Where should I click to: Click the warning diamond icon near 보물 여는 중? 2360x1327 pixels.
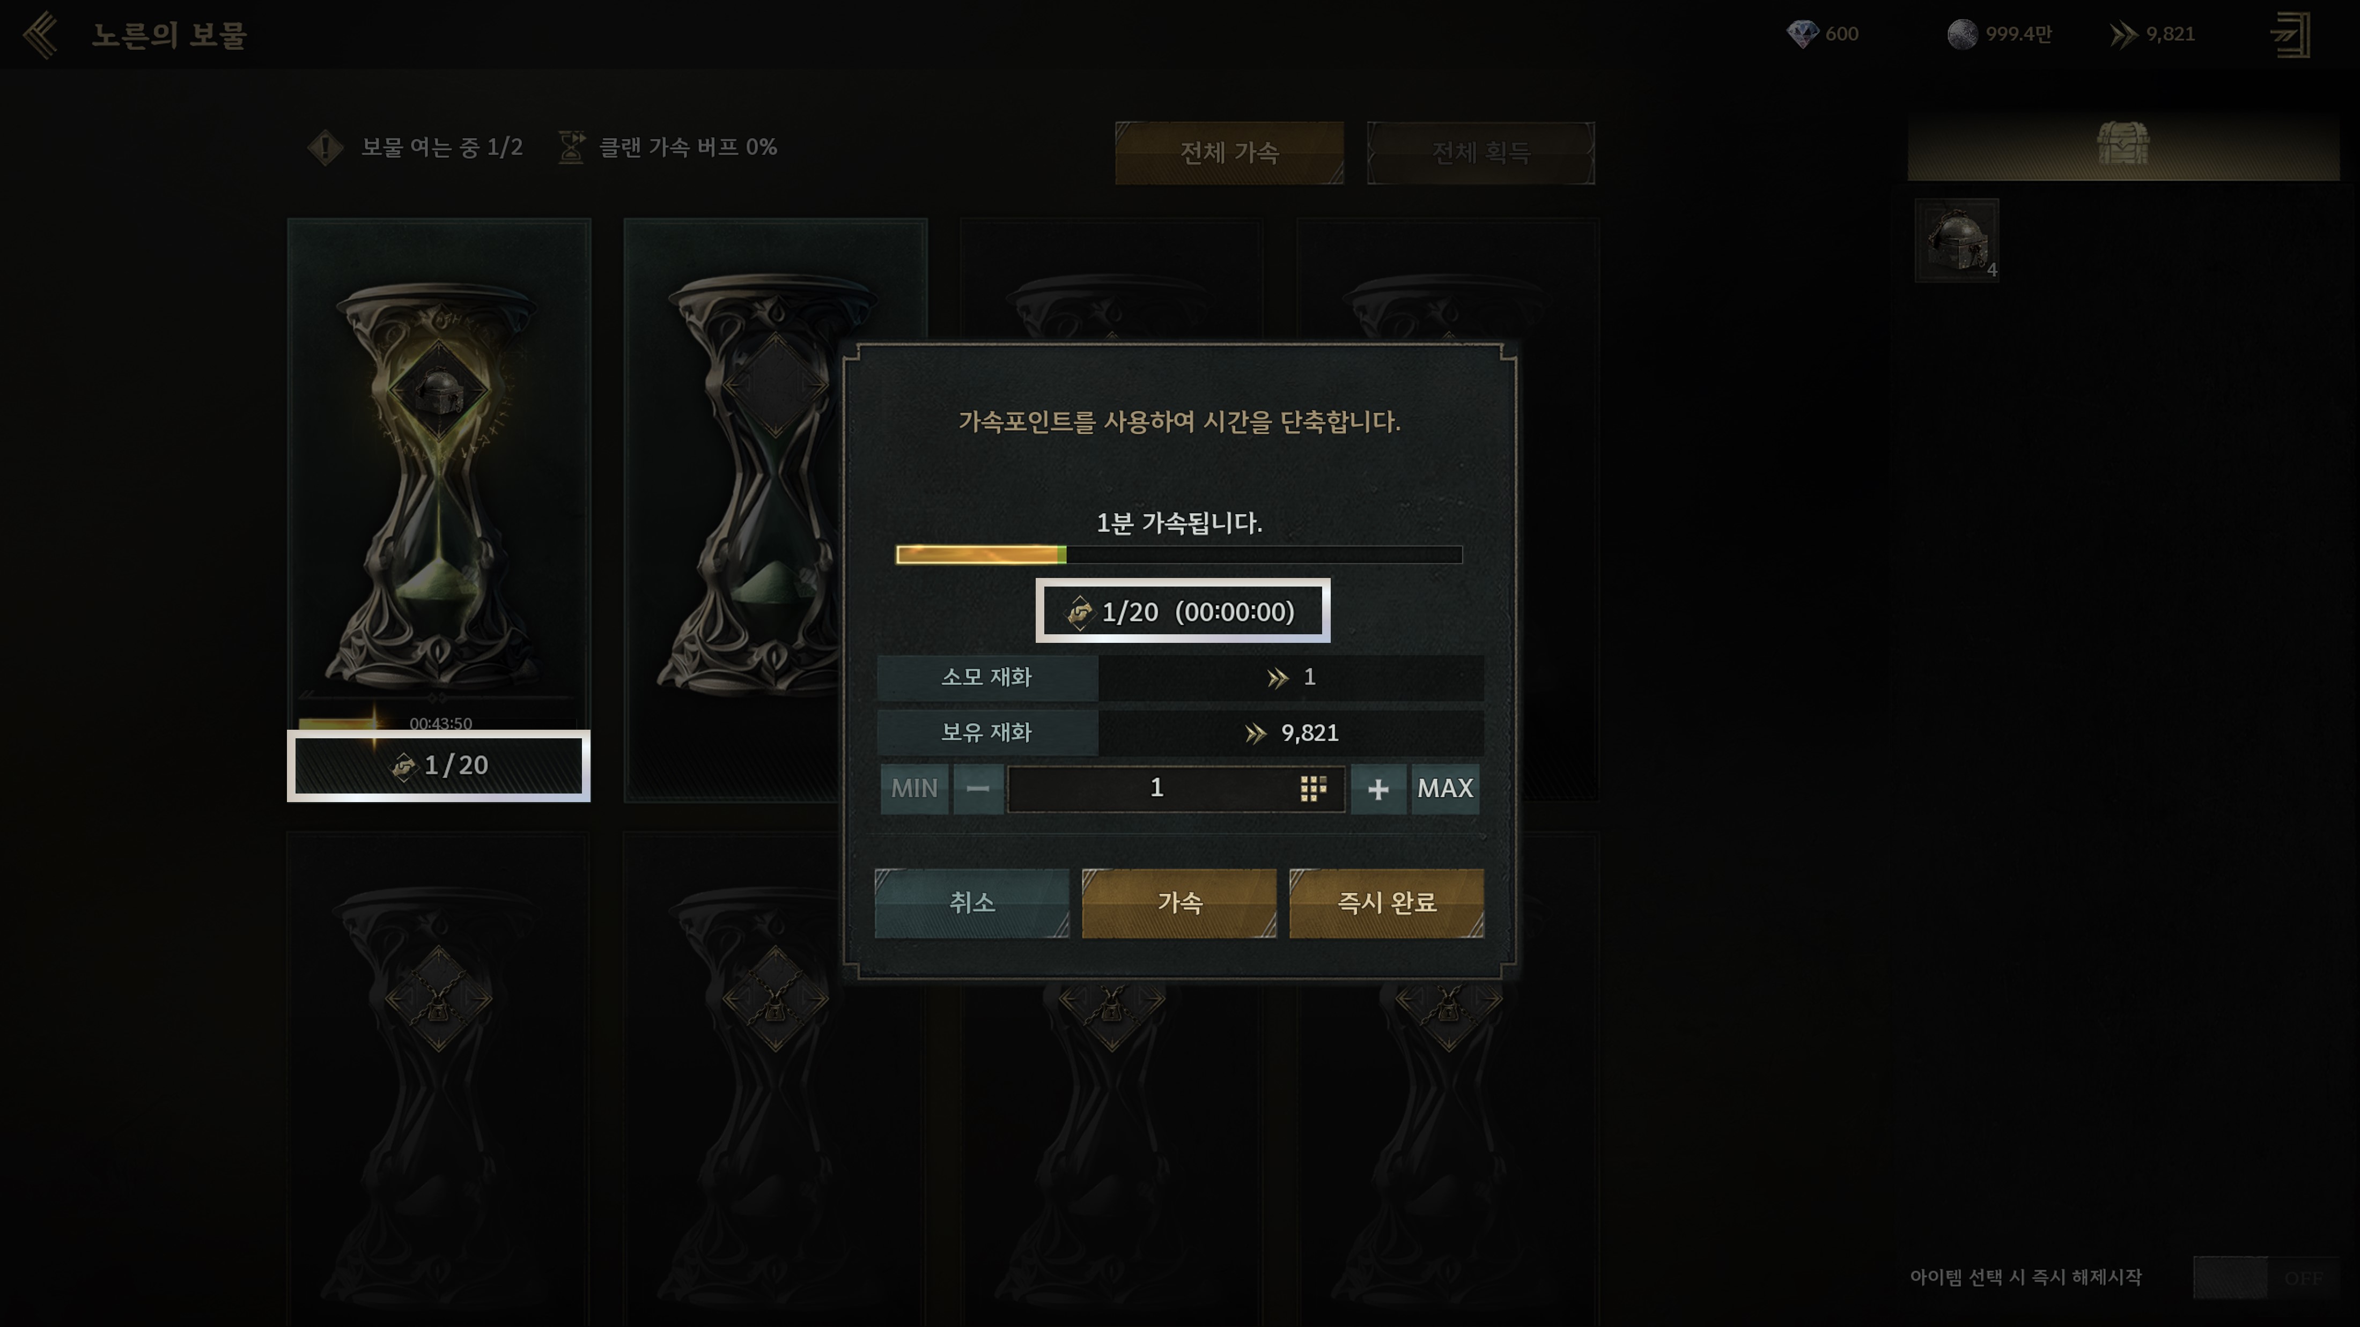click(x=325, y=147)
